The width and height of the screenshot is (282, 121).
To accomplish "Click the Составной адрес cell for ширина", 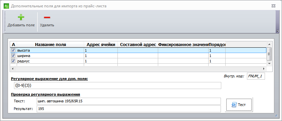I will point(138,56).
